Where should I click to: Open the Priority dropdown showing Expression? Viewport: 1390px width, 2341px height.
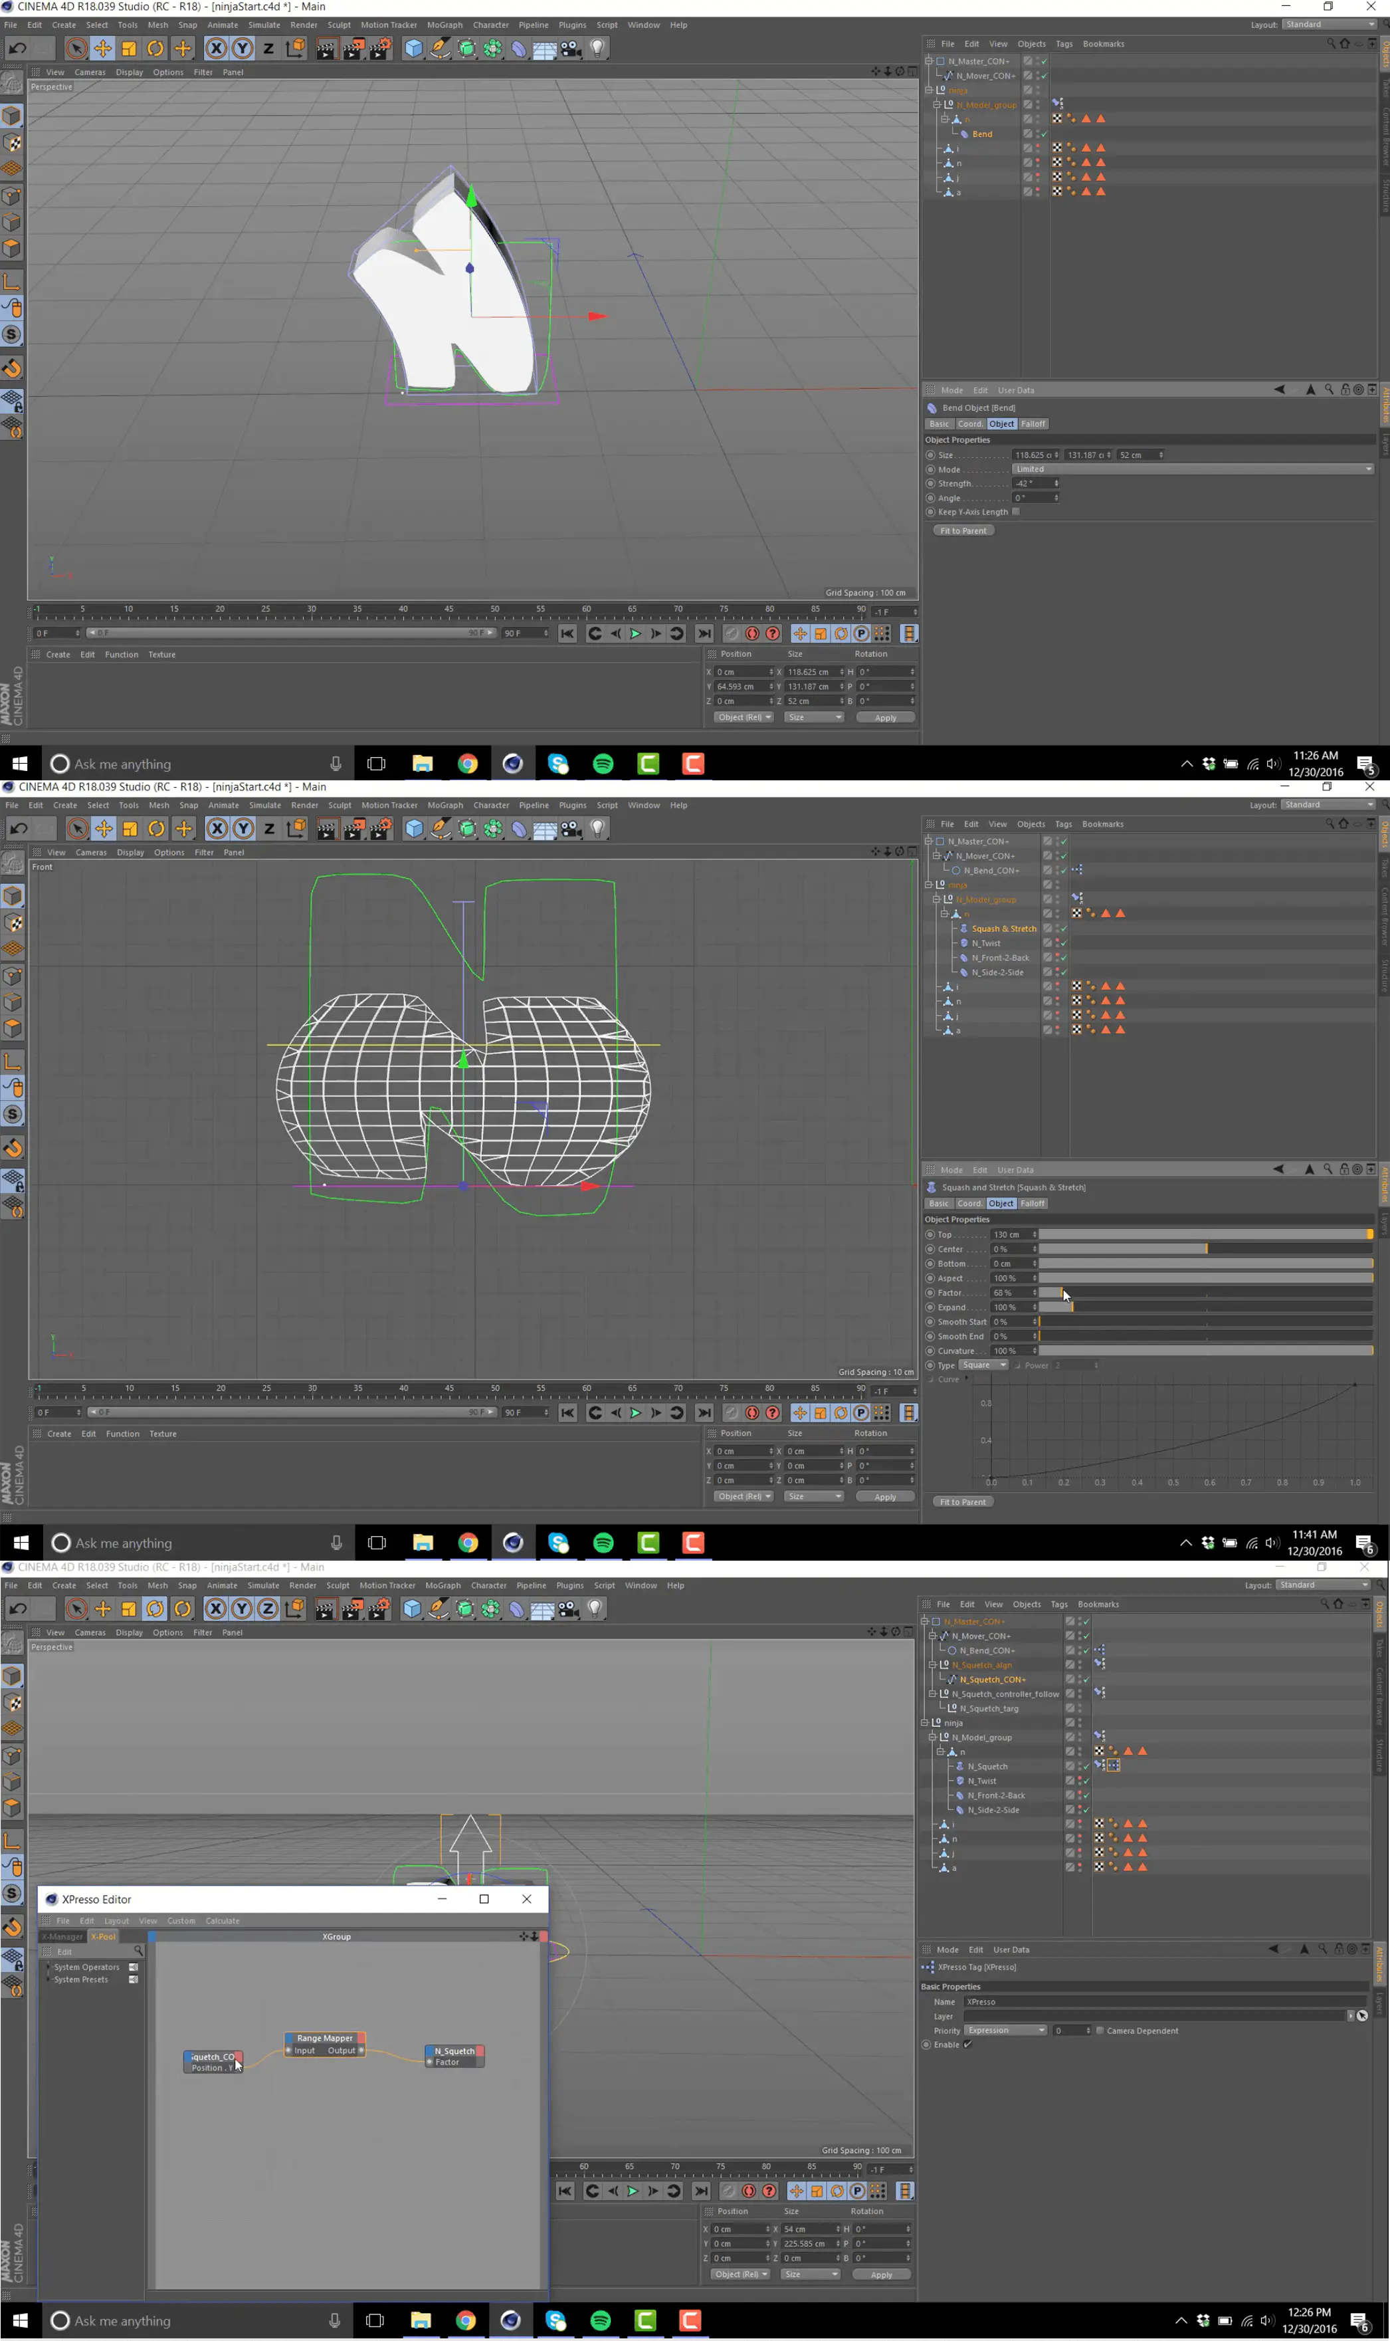tap(1005, 2031)
